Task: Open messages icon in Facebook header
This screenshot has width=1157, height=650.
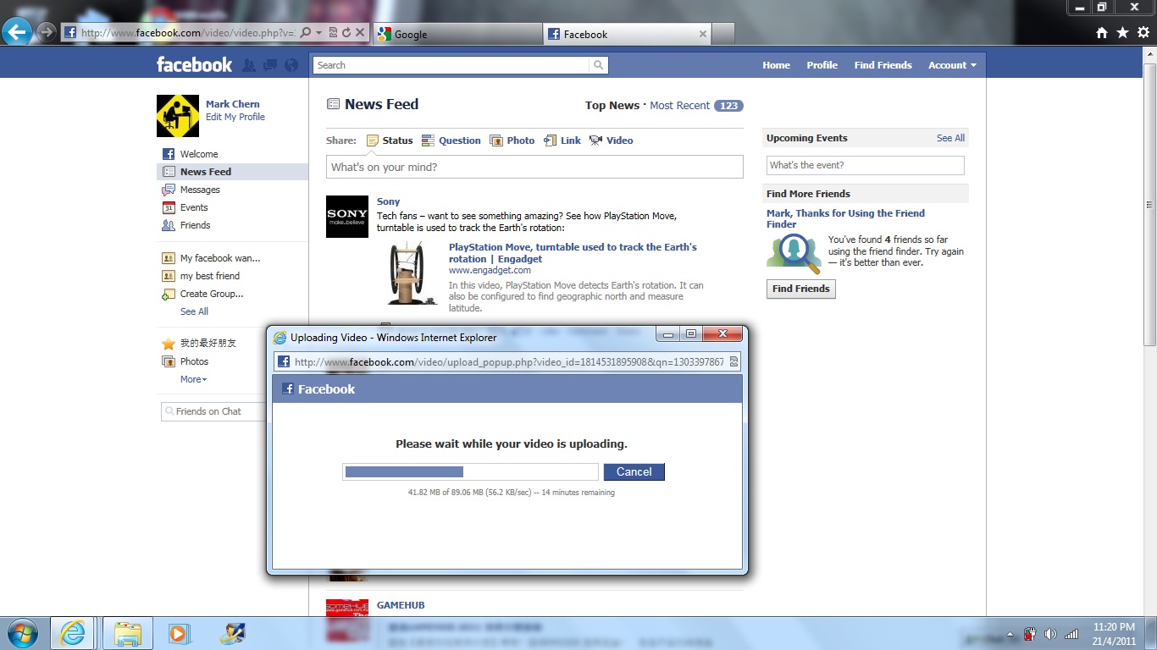Action: [270, 65]
